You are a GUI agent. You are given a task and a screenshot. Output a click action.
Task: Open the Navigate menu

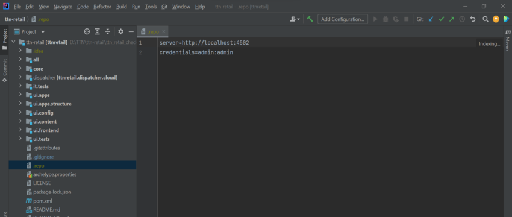tap(63, 7)
